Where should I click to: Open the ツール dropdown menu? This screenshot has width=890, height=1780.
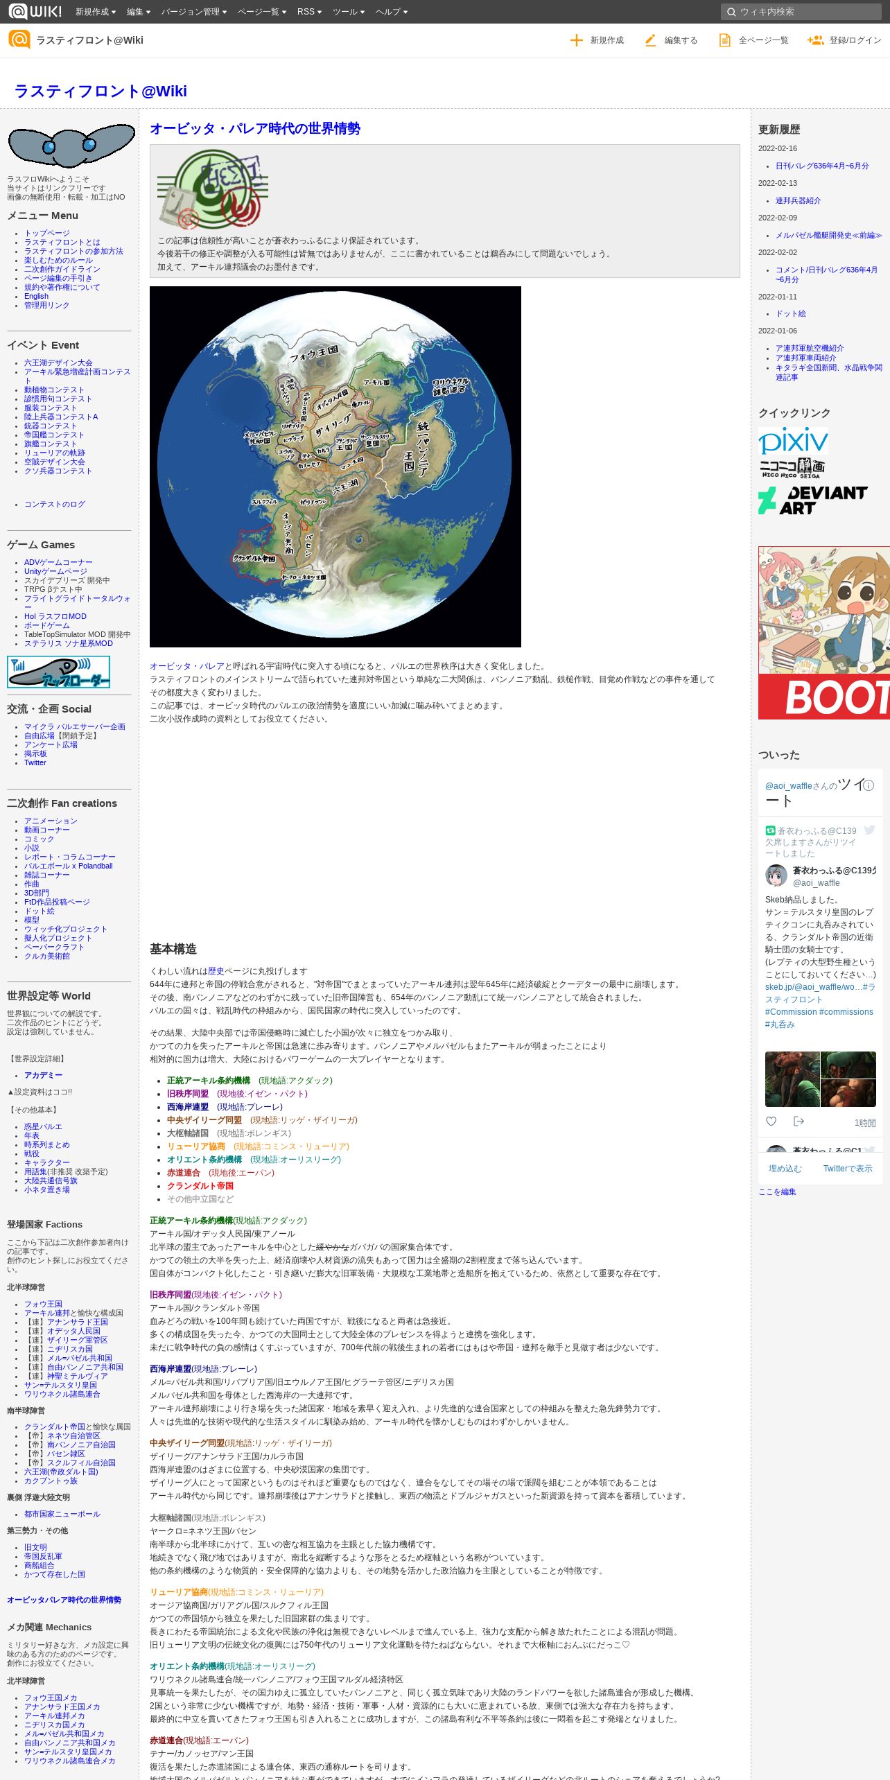(348, 12)
